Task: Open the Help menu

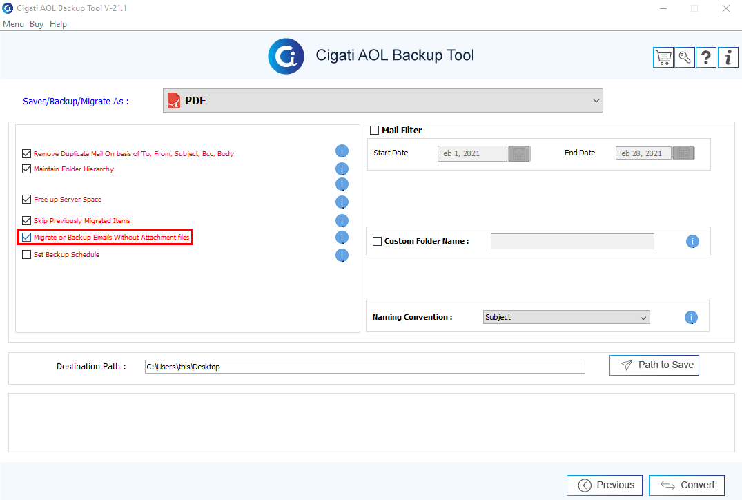Action: (58, 24)
